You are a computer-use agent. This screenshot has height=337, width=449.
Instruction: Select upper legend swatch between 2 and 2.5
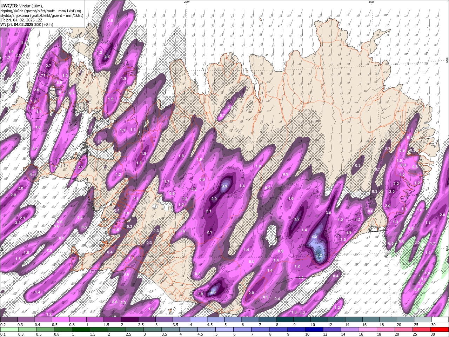[129, 320]
